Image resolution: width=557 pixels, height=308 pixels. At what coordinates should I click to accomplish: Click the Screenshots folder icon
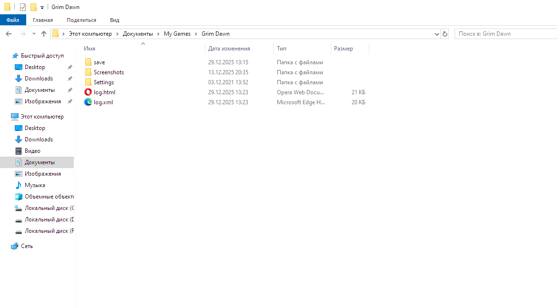(88, 72)
